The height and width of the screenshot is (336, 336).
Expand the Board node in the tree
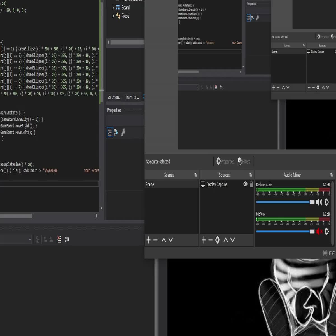[x=113, y=8]
